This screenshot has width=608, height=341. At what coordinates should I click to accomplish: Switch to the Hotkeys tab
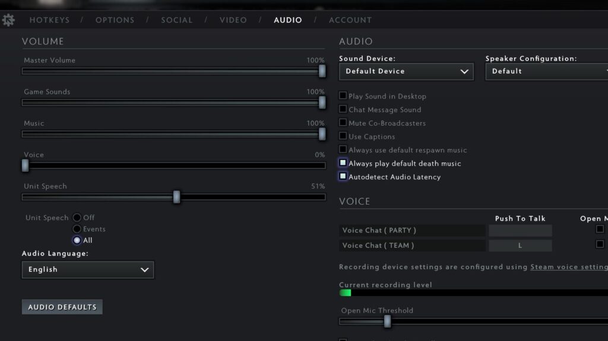point(49,20)
